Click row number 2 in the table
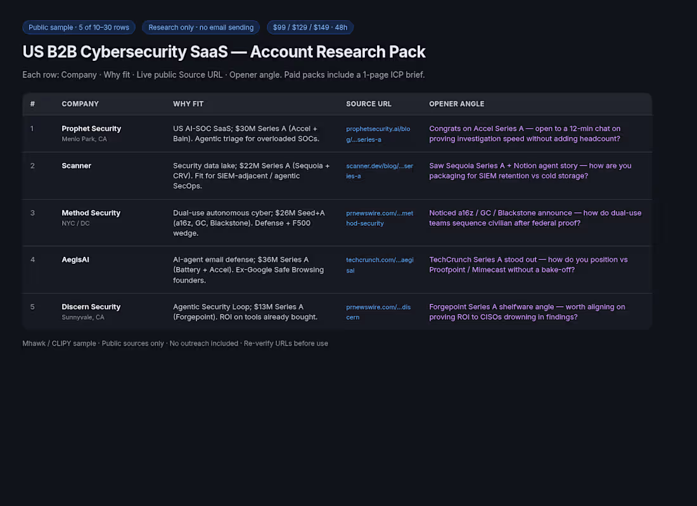This screenshot has height=506, width=697. (32, 165)
